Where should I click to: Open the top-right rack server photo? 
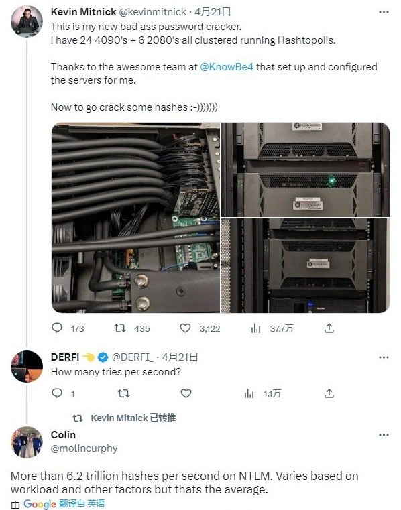click(x=305, y=170)
